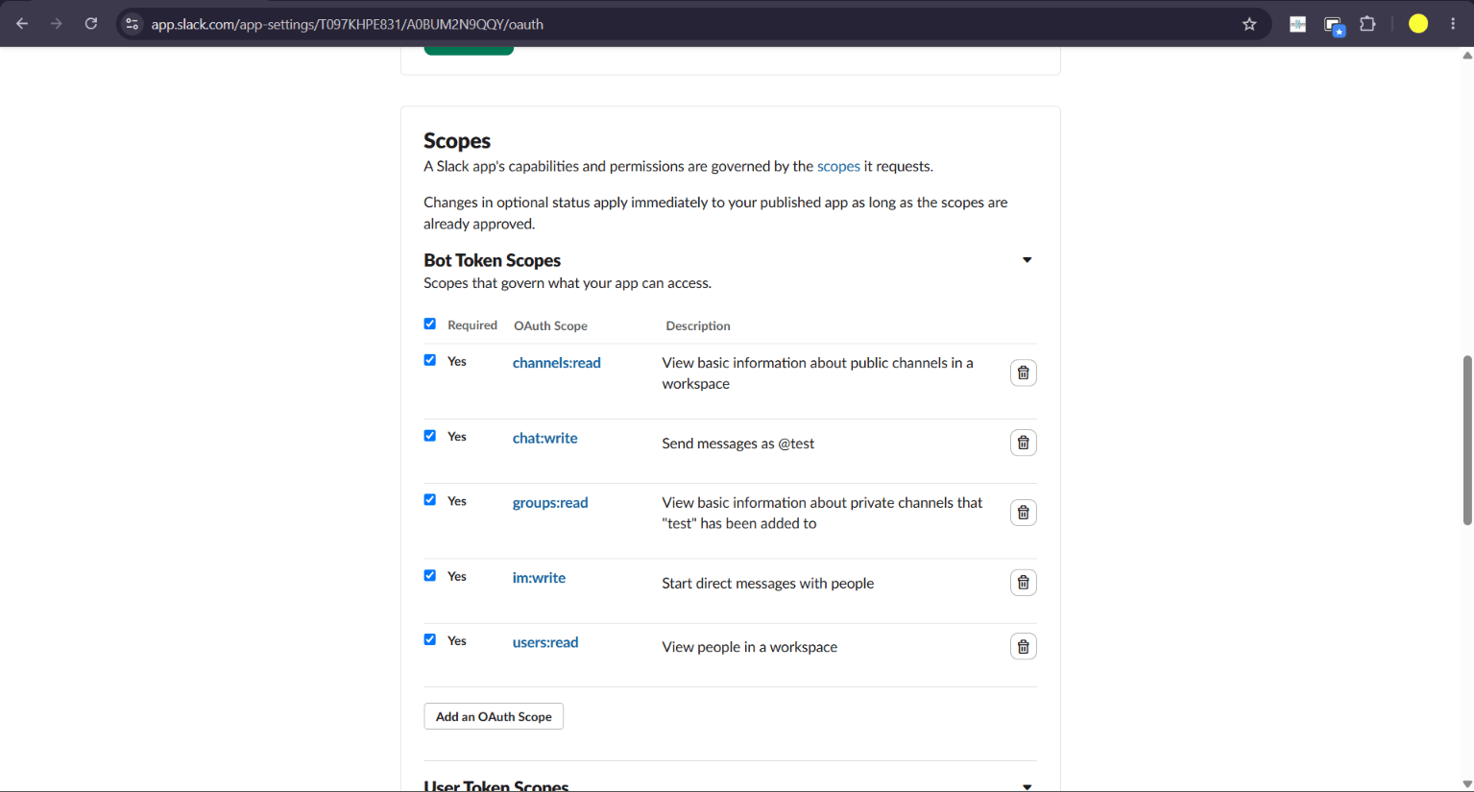1474x792 pixels.
Task: Click the Description column header
Action: pyautogui.click(x=698, y=325)
